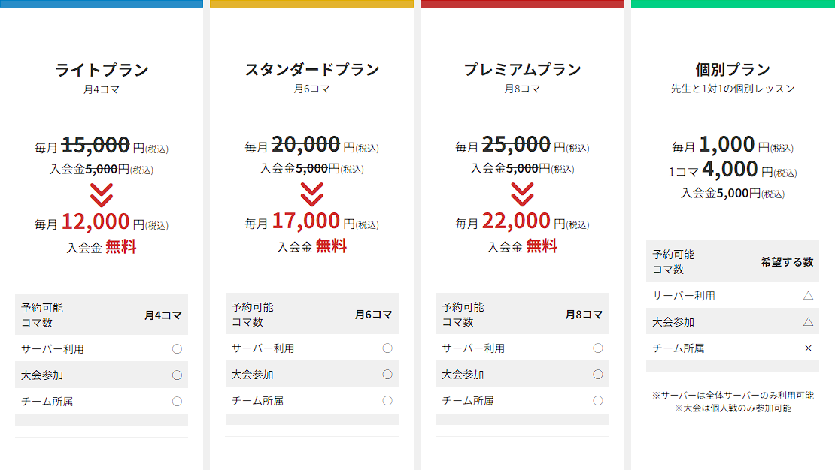Click the 月8コマ value in プレミアムプラン table
The width and height of the screenshot is (835, 470).
click(x=584, y=315)
